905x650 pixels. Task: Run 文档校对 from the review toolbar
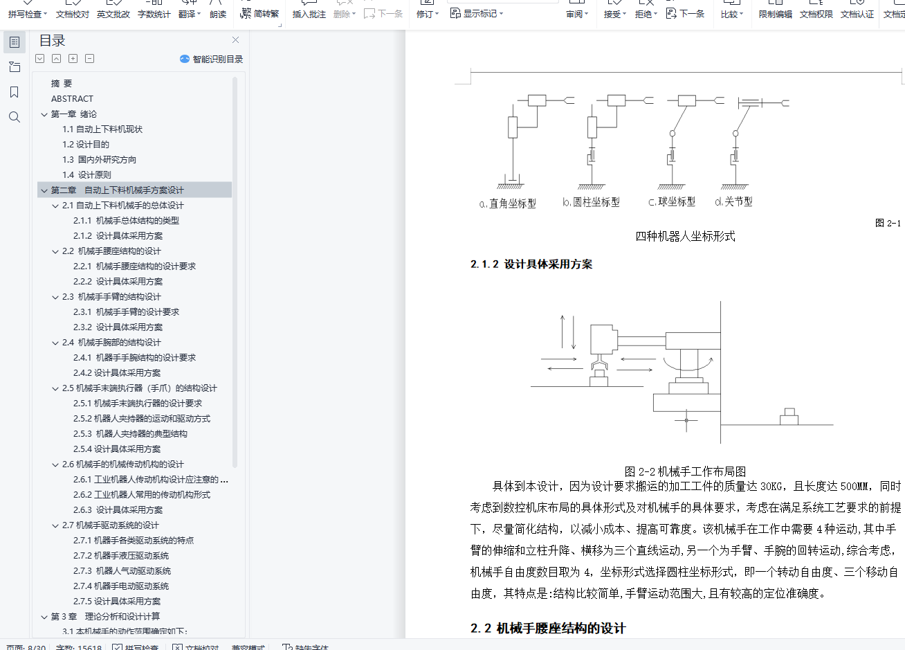(73, 14)
